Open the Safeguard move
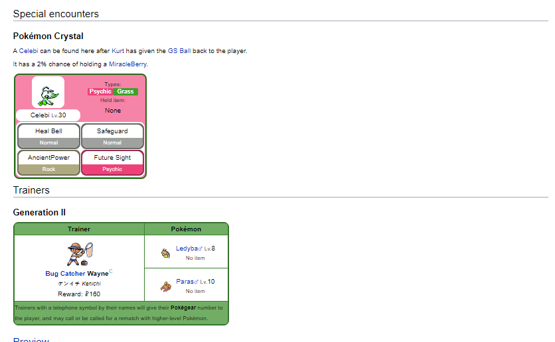The height and width of the screenshot is (342, 555). [112, 131]
